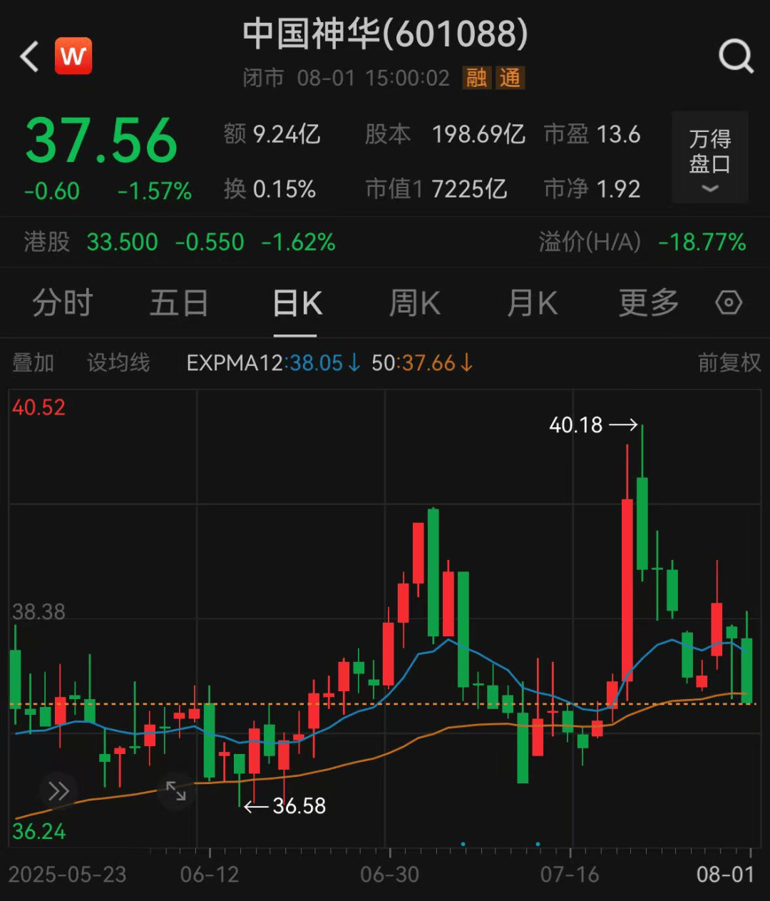The width and height of the screenshot is (770, 901).
Task: Tap the 溢价(H/A) -18.77% value
Action: click(x=642, y=242)
